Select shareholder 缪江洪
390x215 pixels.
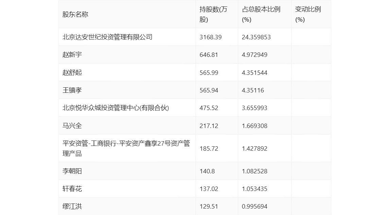pos(72,206)
